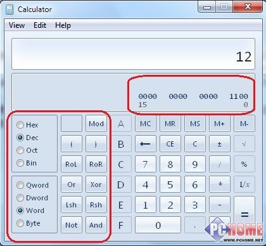This screenshot has width=266, height=246.
Task: Click digit 4 on keypad
Action: [x=146, y=184]
